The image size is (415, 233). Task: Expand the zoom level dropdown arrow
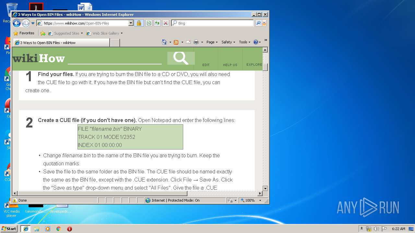[x=260, y=200]
